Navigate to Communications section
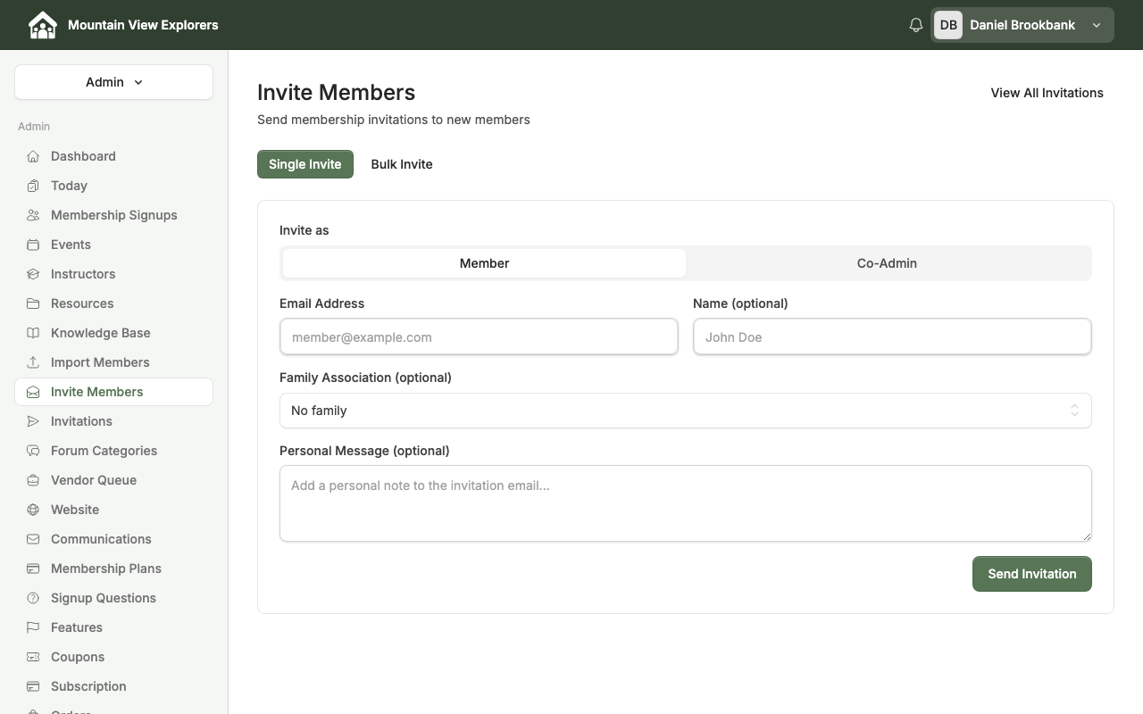This screenshot has height=714, width=1143. [113, 539]
